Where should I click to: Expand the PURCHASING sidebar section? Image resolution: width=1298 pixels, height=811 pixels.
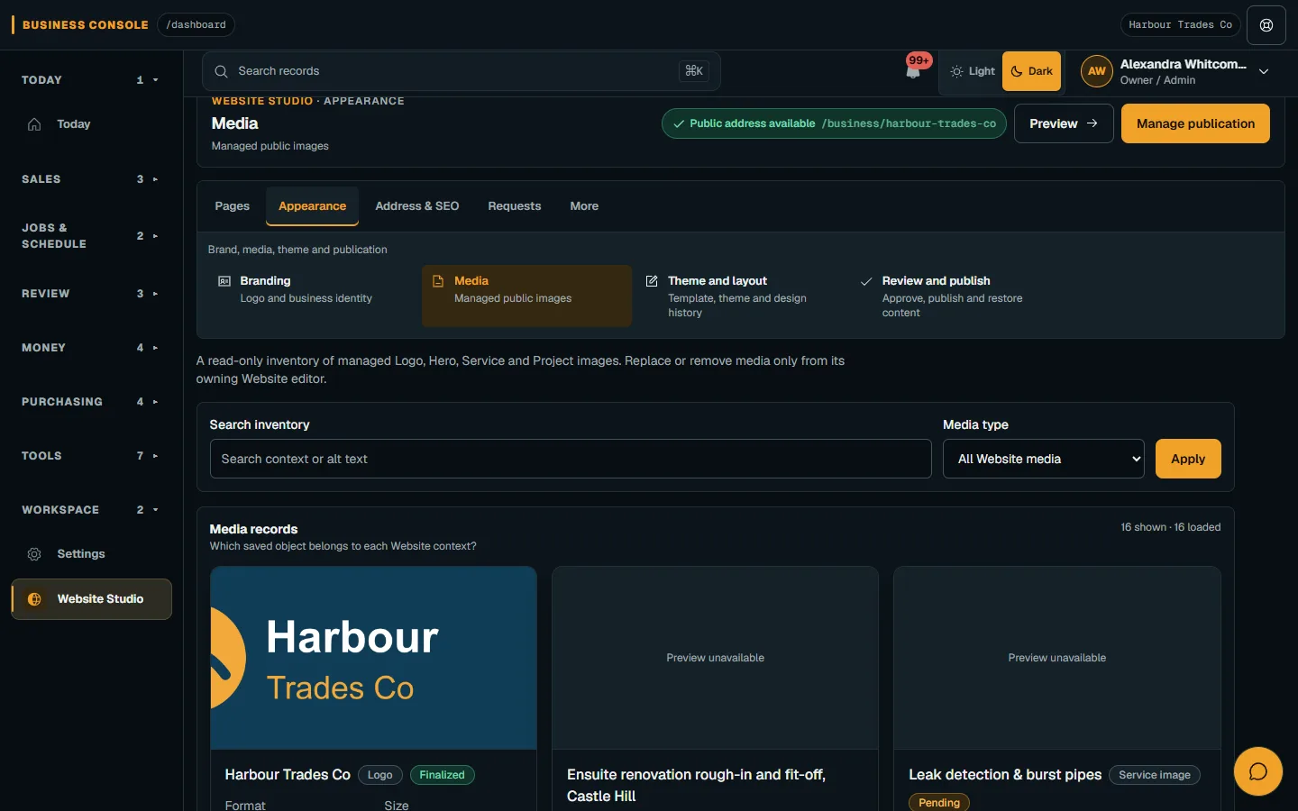tap(91, 402)
